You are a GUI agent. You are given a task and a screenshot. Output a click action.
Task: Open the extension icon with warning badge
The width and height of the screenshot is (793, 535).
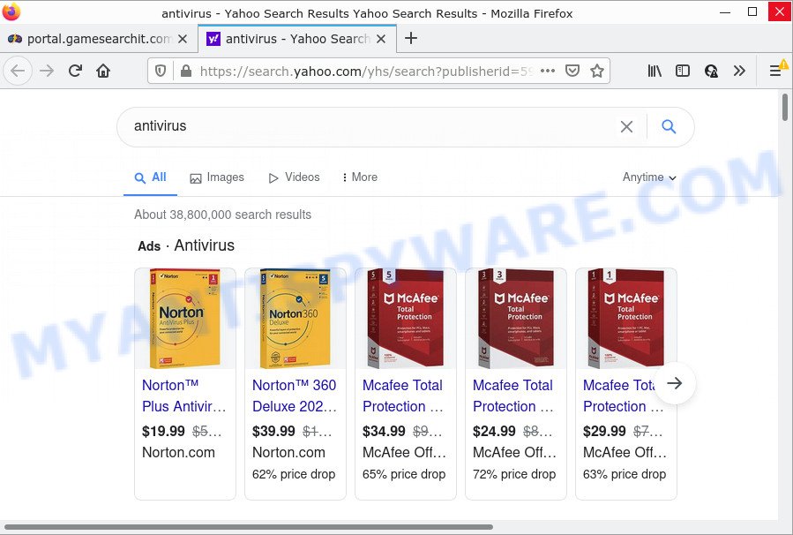[x=711, y=71]
